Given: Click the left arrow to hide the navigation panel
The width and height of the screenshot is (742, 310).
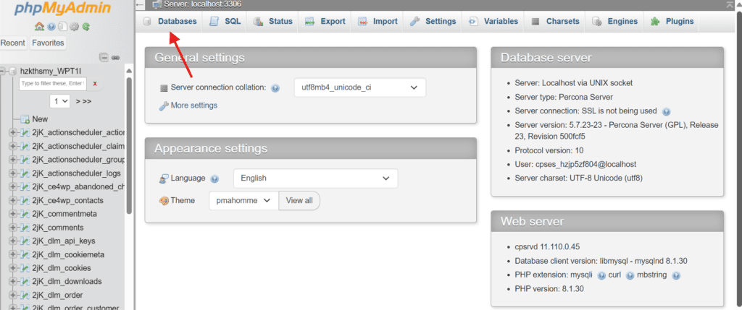Looking at the screenshot, I should coord(140,5).
